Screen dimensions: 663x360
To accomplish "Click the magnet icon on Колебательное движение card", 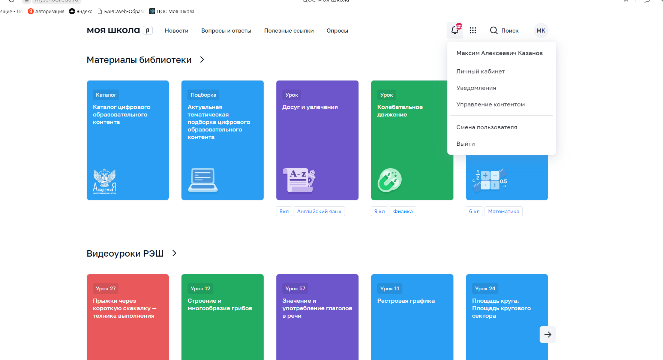I will (390, 180).
